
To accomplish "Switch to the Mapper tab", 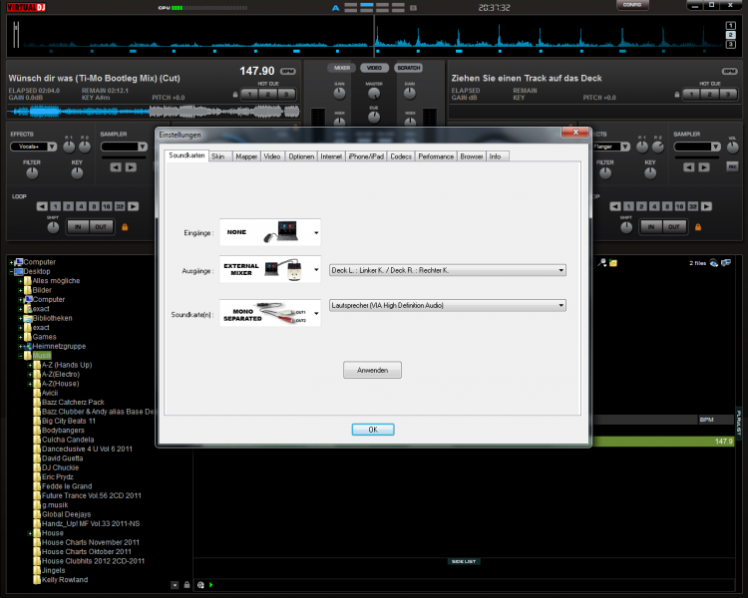I will click(x=246, y=156).
